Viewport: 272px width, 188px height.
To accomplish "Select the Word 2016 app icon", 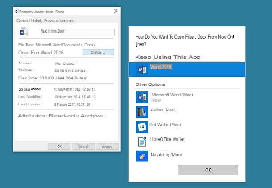I will coord(142,70).
